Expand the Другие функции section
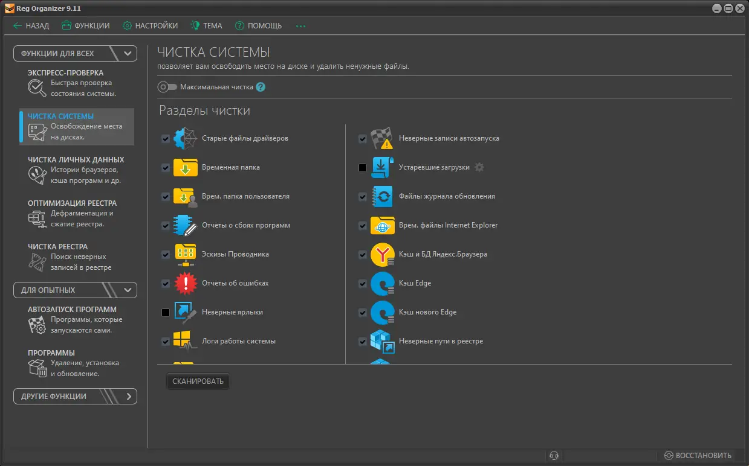749x466 pixels. pos(128,397)
